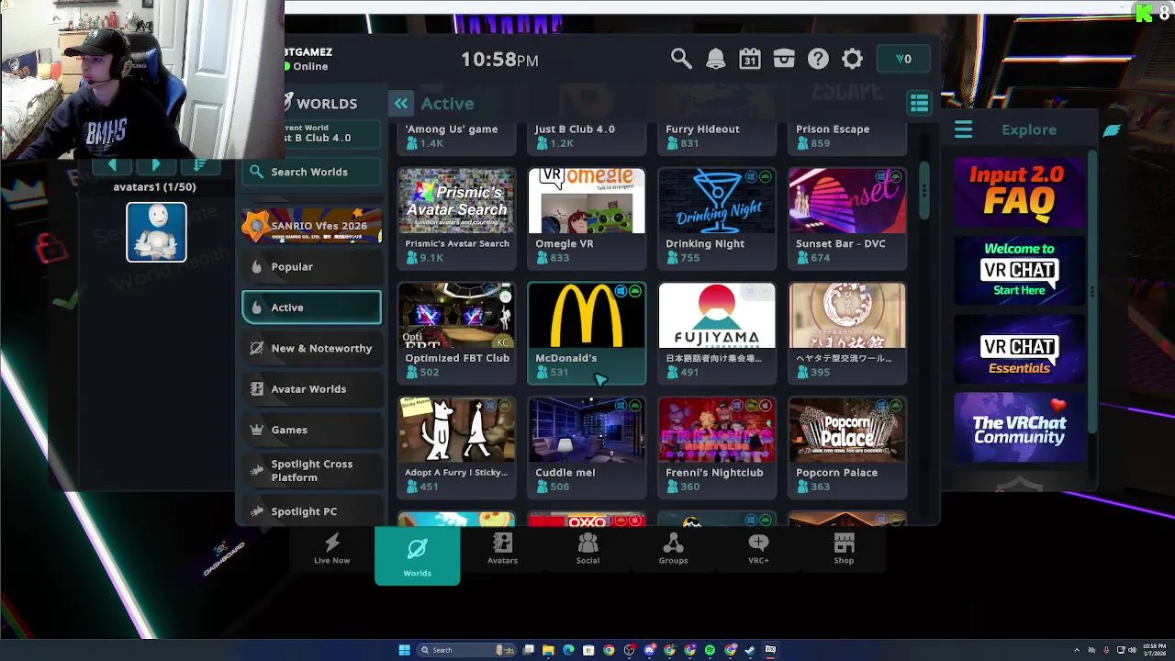Image resolution: width=1175 pixels, height=661 pixels.
Task: Open the Drinking Night world
Action: tap(717, 218)
